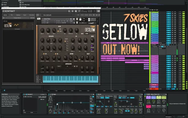
Task: Click the Drive macro button in Many Filters
Action: pyautogui.click(x=148, y=106)
